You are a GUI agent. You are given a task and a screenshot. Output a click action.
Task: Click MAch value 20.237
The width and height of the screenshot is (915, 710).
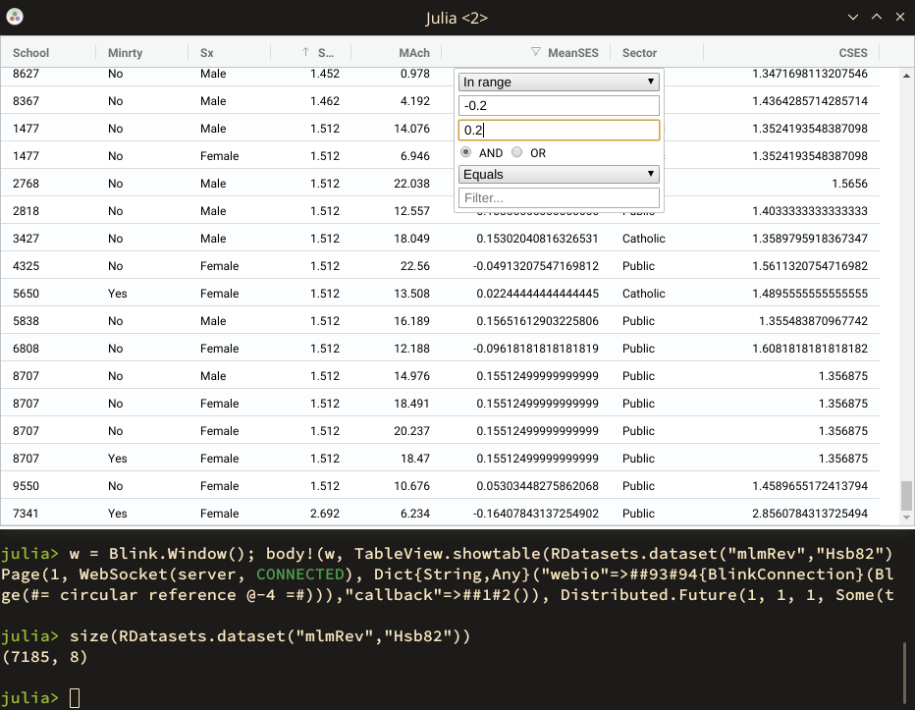coord(411,431)
